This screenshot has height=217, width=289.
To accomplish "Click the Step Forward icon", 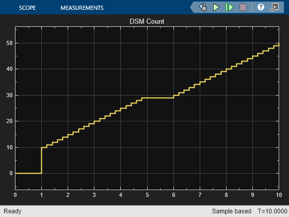I will pos(229,7).
